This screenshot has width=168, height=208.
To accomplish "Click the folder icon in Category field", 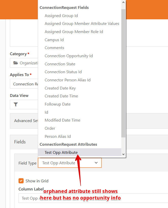I will coord(16,63).
